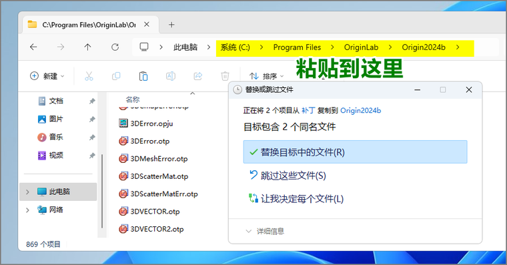Expand the 详细信息 section in the dialog
This screenshot has height=265, width=507.
[x=264, y=231]
